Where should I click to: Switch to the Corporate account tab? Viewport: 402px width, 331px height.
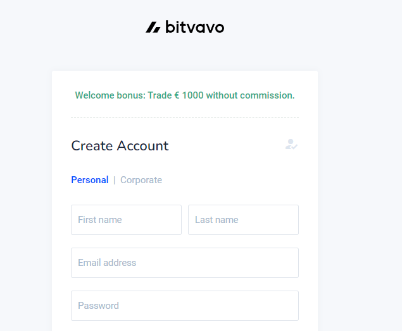[x=141, y=180]
